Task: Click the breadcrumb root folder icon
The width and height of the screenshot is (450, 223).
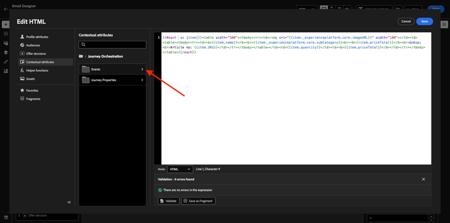Action: coord(80,56)
